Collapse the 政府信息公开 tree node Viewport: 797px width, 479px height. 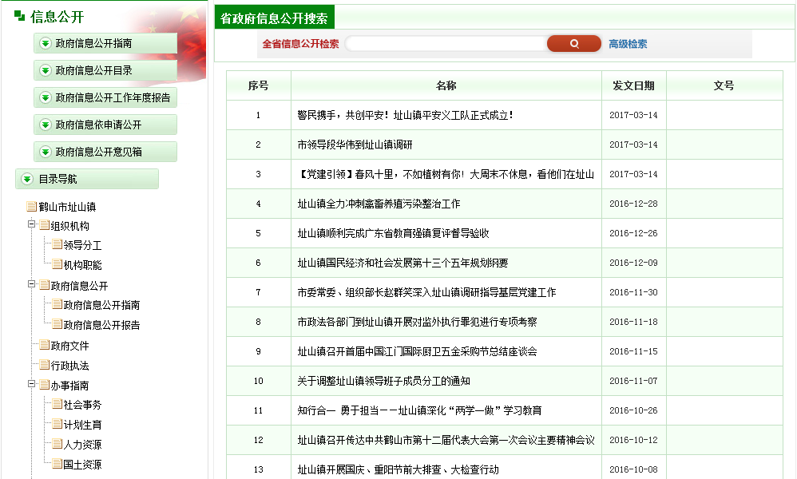coord(32,284)
